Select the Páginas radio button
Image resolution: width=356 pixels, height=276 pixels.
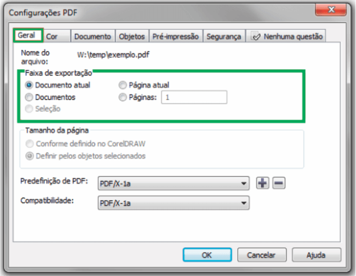(x=122, y=97)
